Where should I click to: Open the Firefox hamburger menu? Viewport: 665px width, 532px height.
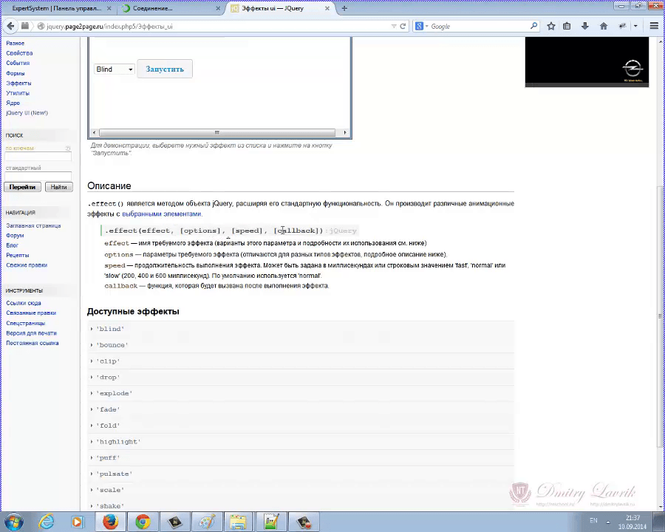point(654,27)
